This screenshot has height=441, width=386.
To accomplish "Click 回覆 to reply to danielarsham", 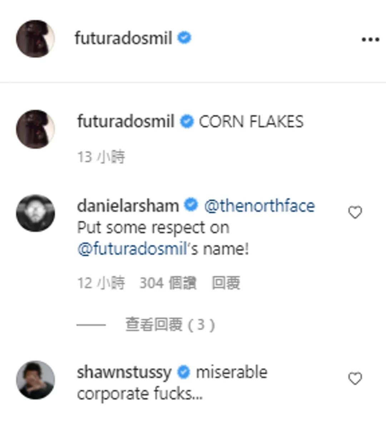I will pyautogui.click(x=226, y=283).
